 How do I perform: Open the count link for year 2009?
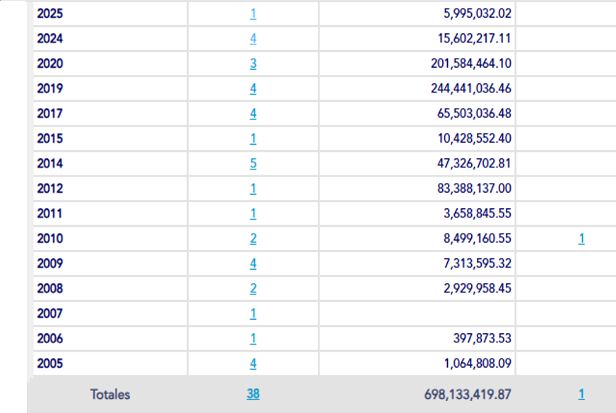click(253, 263)
